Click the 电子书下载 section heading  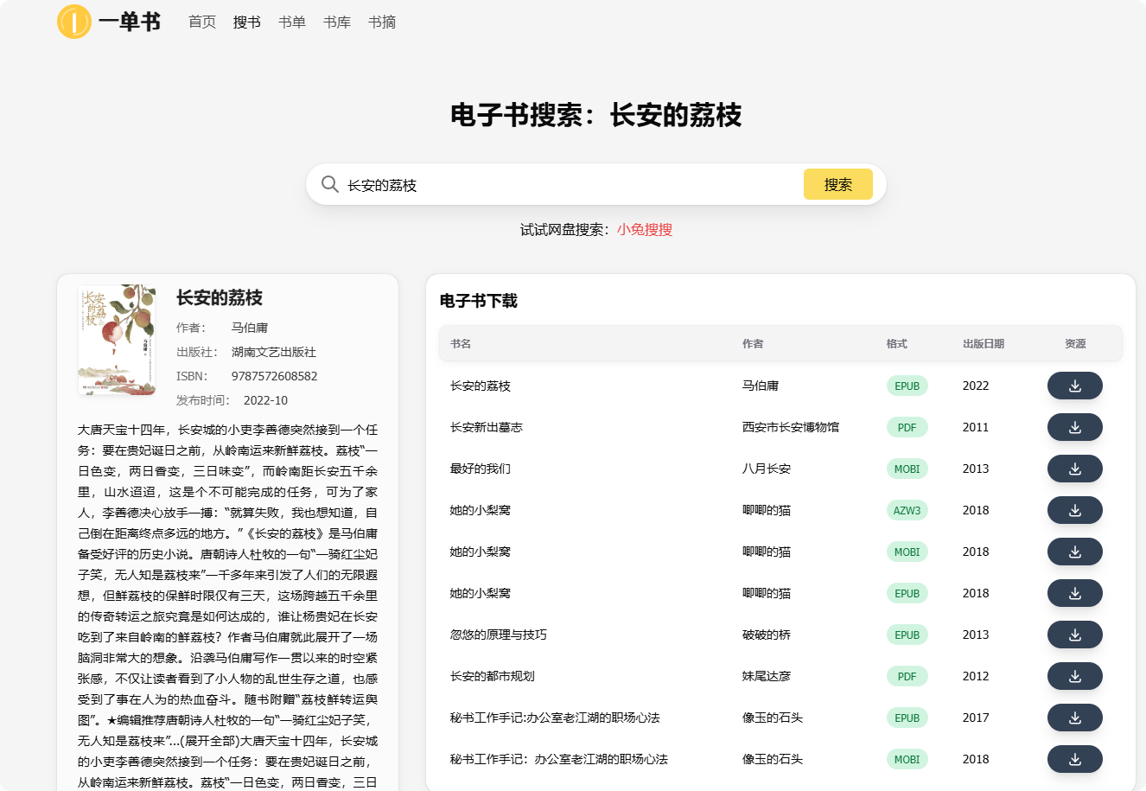pyautogui.click(x=479, y=301)
